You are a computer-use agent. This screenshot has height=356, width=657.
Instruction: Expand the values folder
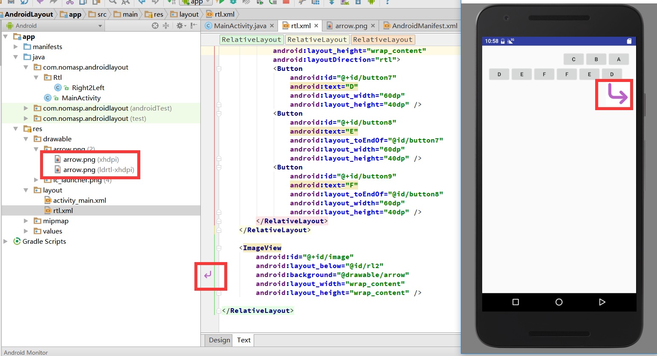pos(26,231)
